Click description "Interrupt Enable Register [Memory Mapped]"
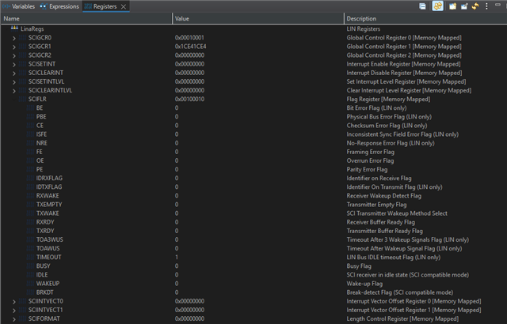This screenshot has width=507, height=324. pyautogui.click(x=403, y=64)
